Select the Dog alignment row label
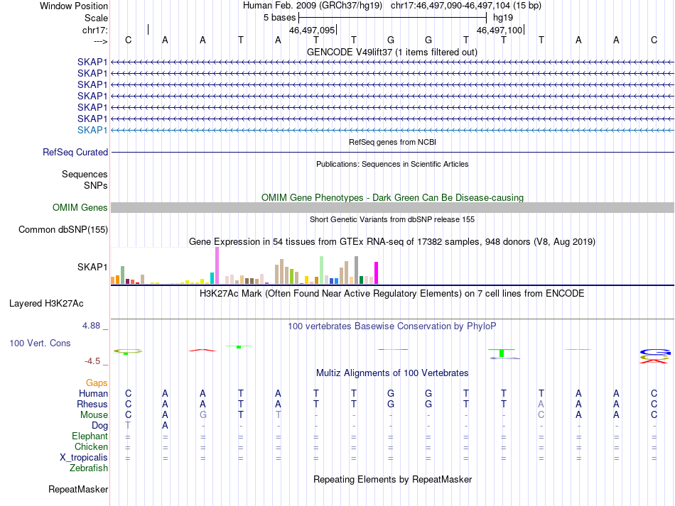 pyautogui.click(x=99, y=426)
